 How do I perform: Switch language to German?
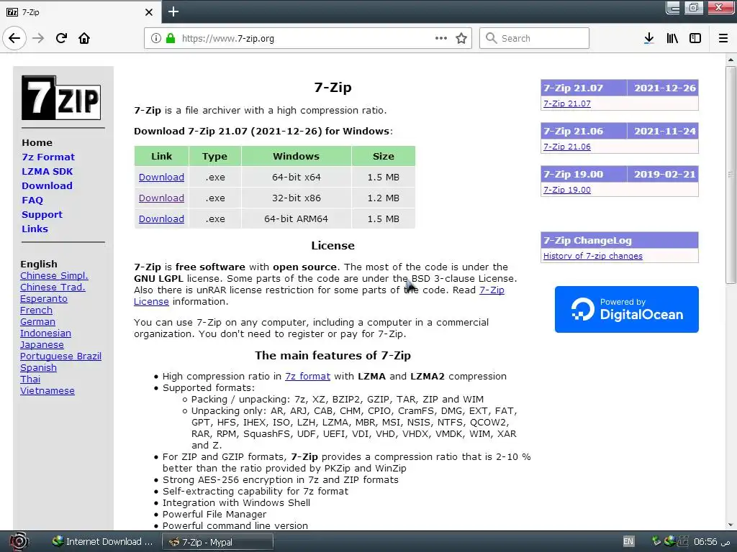tap(37, 322)
